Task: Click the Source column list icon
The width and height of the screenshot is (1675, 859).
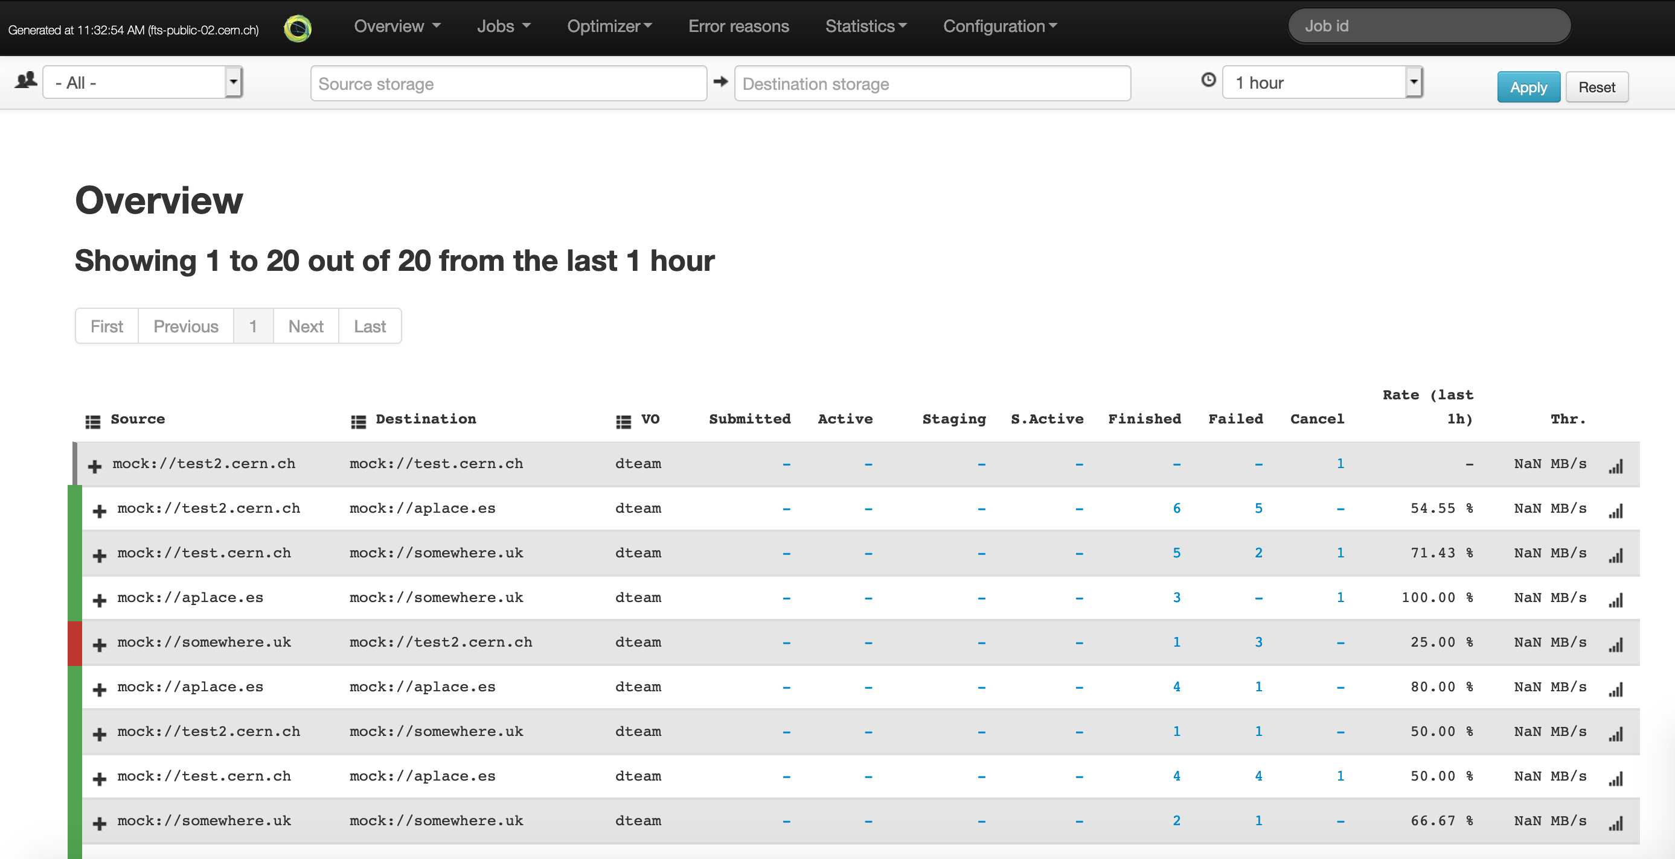Action: click(x=93, y=422)
